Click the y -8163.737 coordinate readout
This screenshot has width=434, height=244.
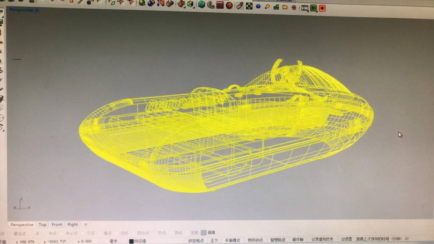click(x=55, y=241)
